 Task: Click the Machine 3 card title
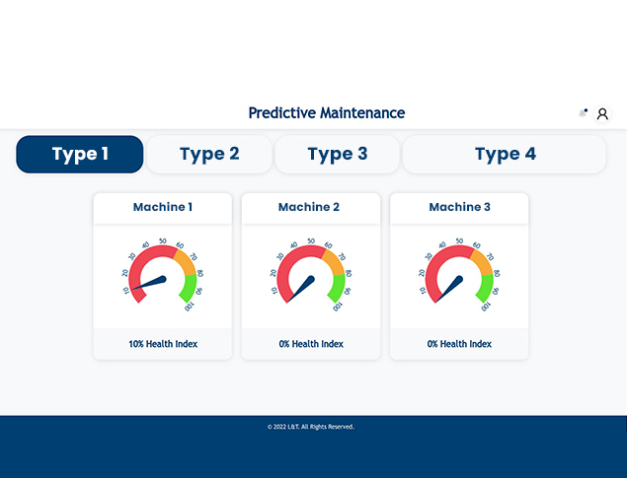click(459, 207)
